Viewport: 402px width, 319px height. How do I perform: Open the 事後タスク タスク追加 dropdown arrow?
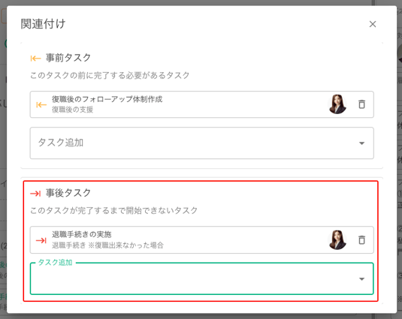361,279
